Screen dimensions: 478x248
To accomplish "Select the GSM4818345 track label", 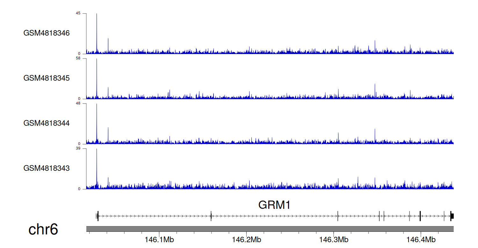I will [47, 78].
